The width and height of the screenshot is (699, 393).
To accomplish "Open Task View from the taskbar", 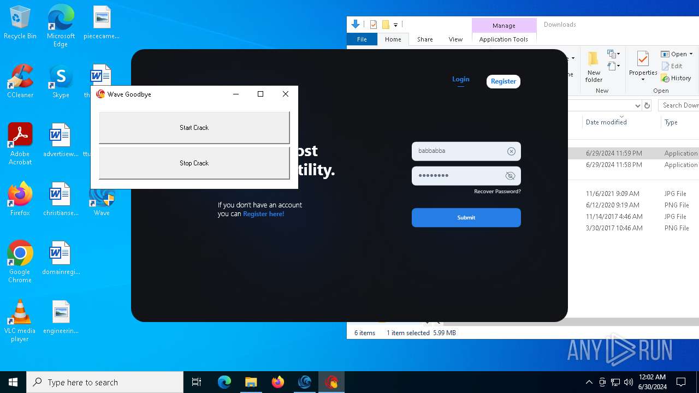I will [x=197, y=382].
